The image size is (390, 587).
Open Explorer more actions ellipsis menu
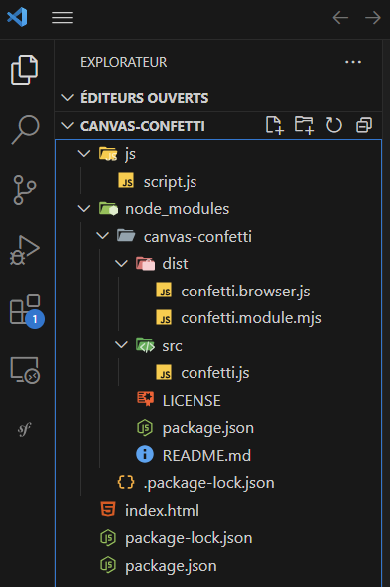(x=353, y=62)
